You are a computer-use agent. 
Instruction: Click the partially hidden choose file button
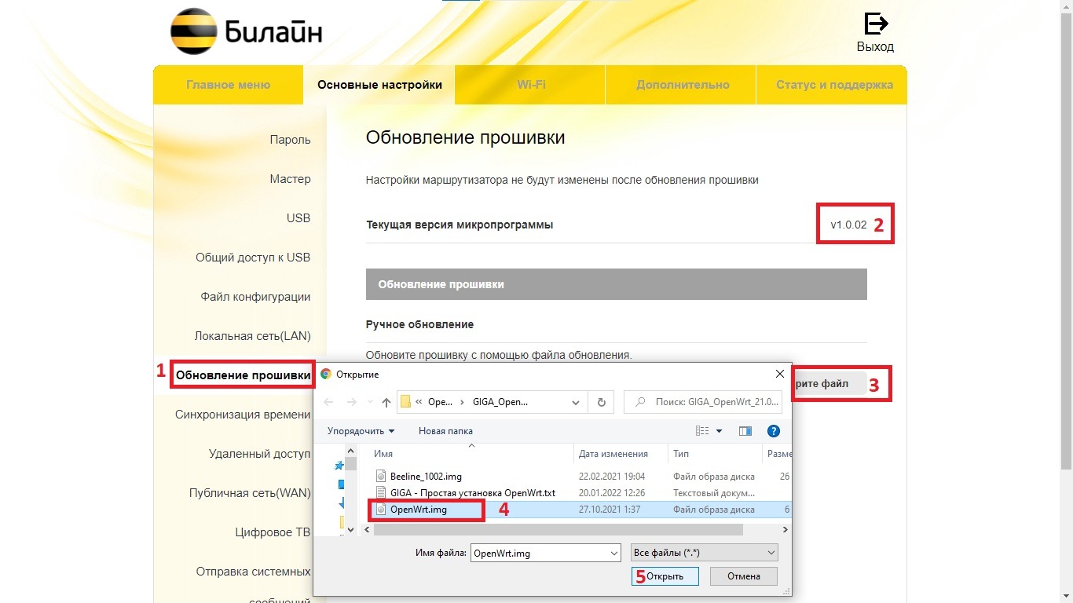830,384
